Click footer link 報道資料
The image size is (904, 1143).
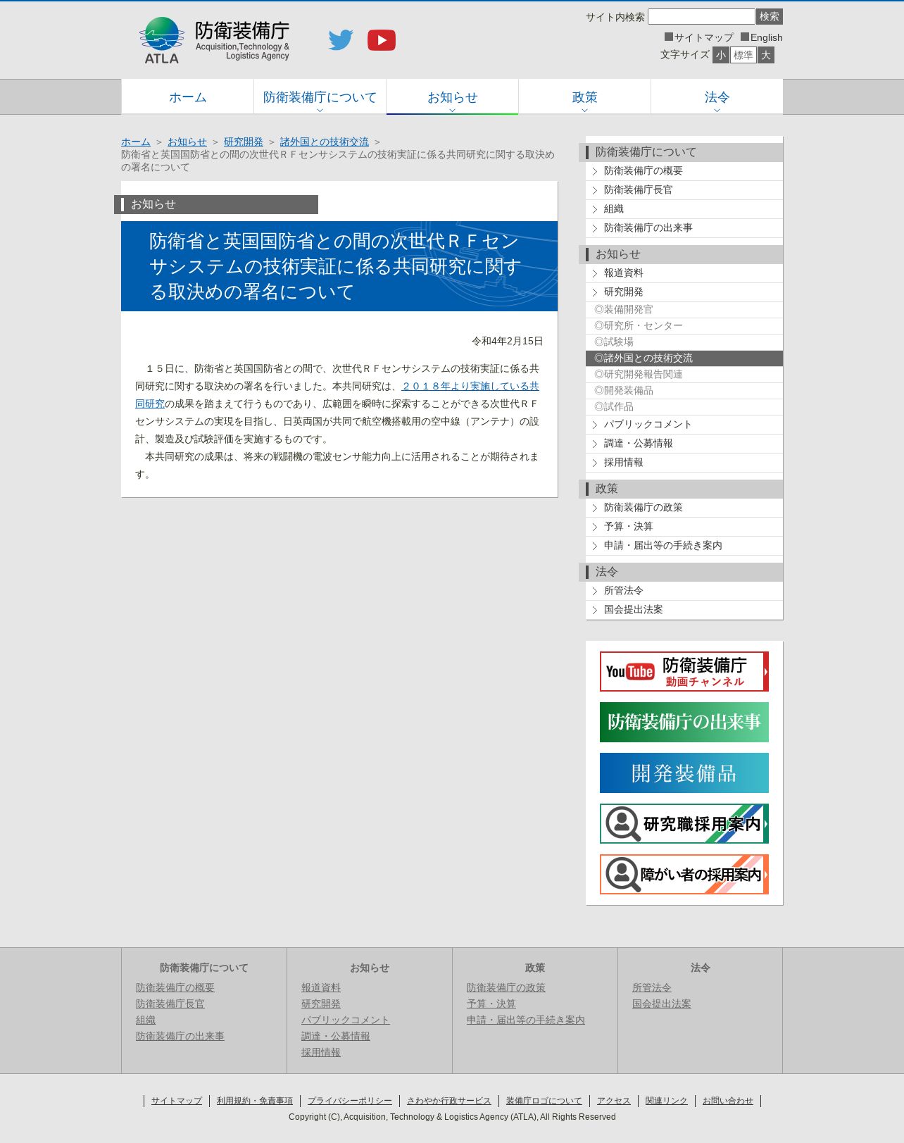click(321, 988)
